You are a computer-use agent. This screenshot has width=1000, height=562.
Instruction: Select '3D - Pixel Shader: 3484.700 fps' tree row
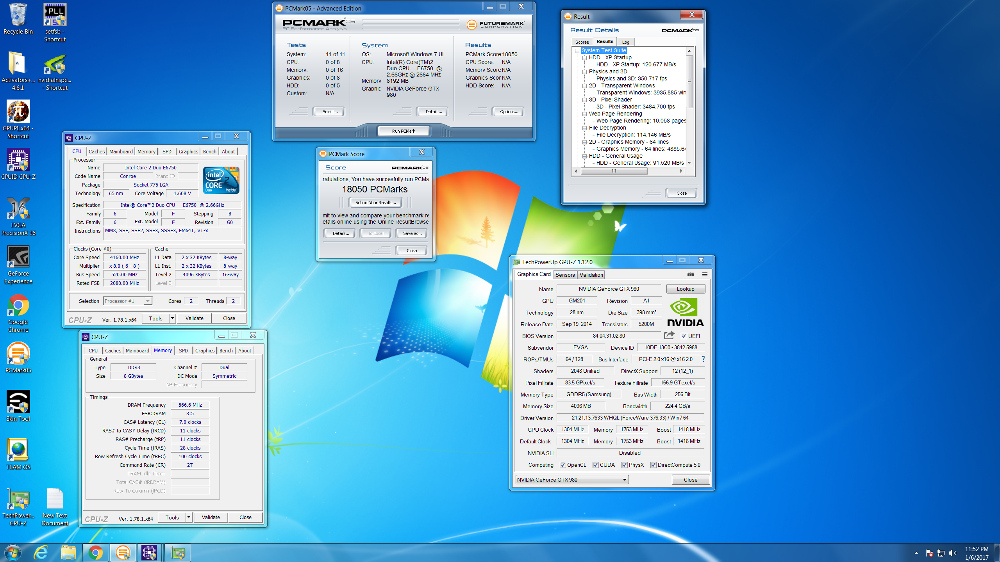click(635, 107)
